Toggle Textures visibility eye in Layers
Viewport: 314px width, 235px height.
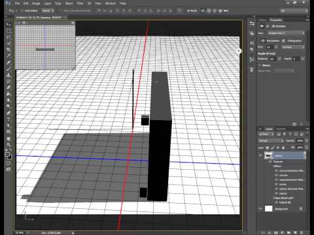(270, 162)
